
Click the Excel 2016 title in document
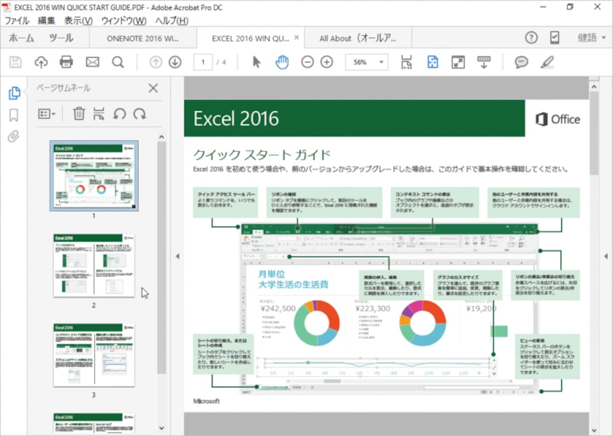pyautogui.click(x=236, y=118)
